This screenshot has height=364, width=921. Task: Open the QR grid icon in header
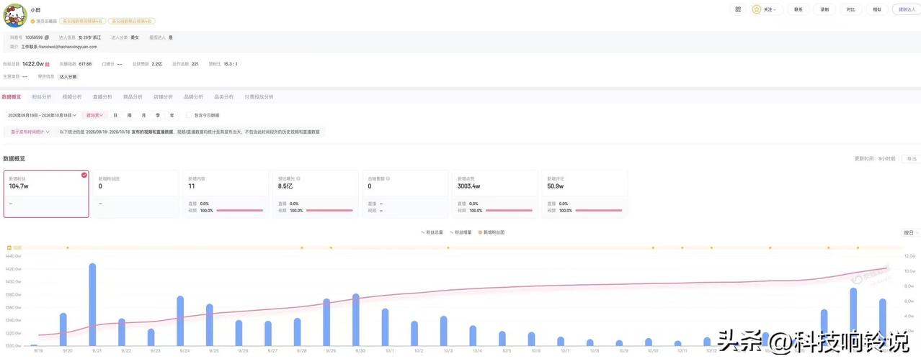(737, 9)
